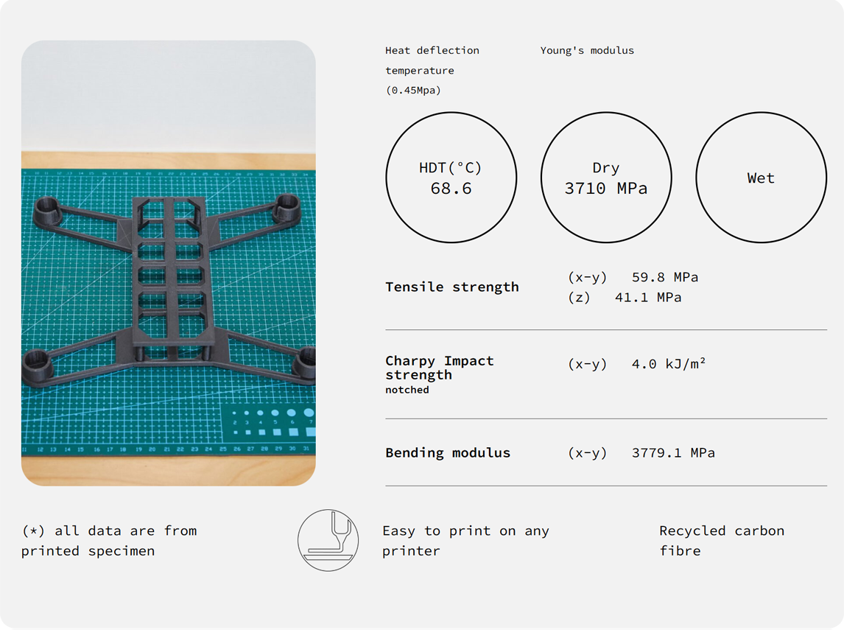
Task: Open the drone frame product photo
Action: point(169,263)
